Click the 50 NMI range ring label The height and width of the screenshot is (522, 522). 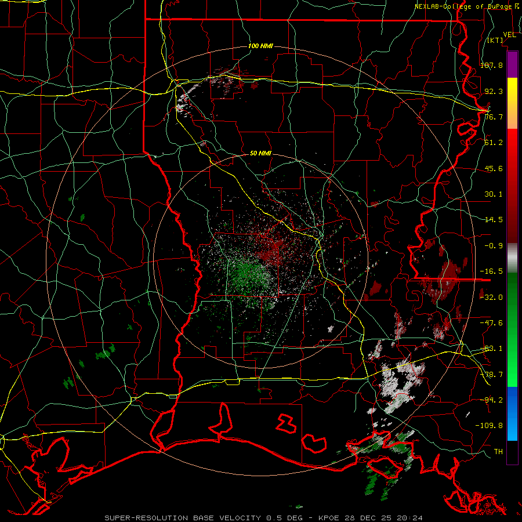[x=260, y=154]
